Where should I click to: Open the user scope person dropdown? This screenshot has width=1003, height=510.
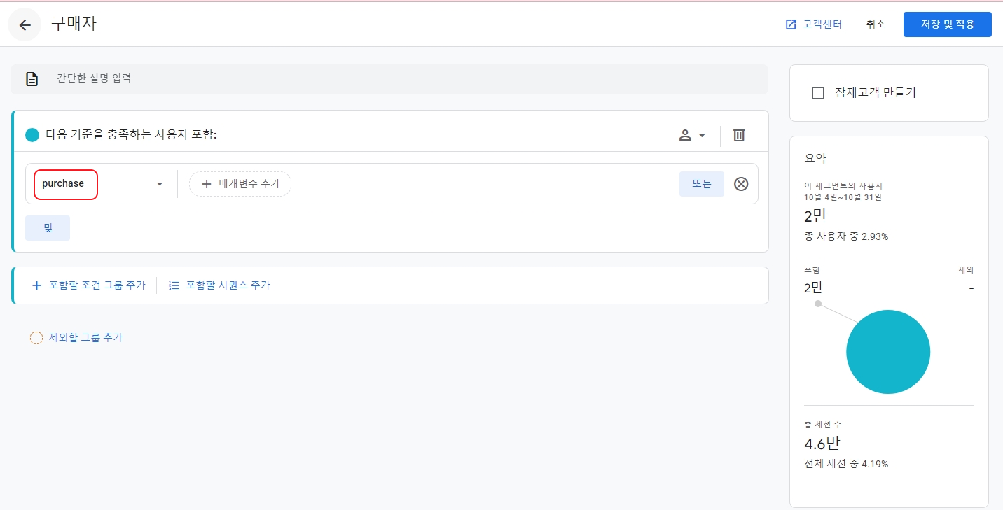(692, 135)
